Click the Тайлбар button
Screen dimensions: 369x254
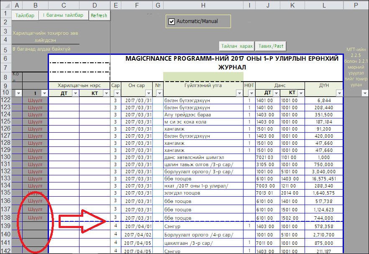25,15
